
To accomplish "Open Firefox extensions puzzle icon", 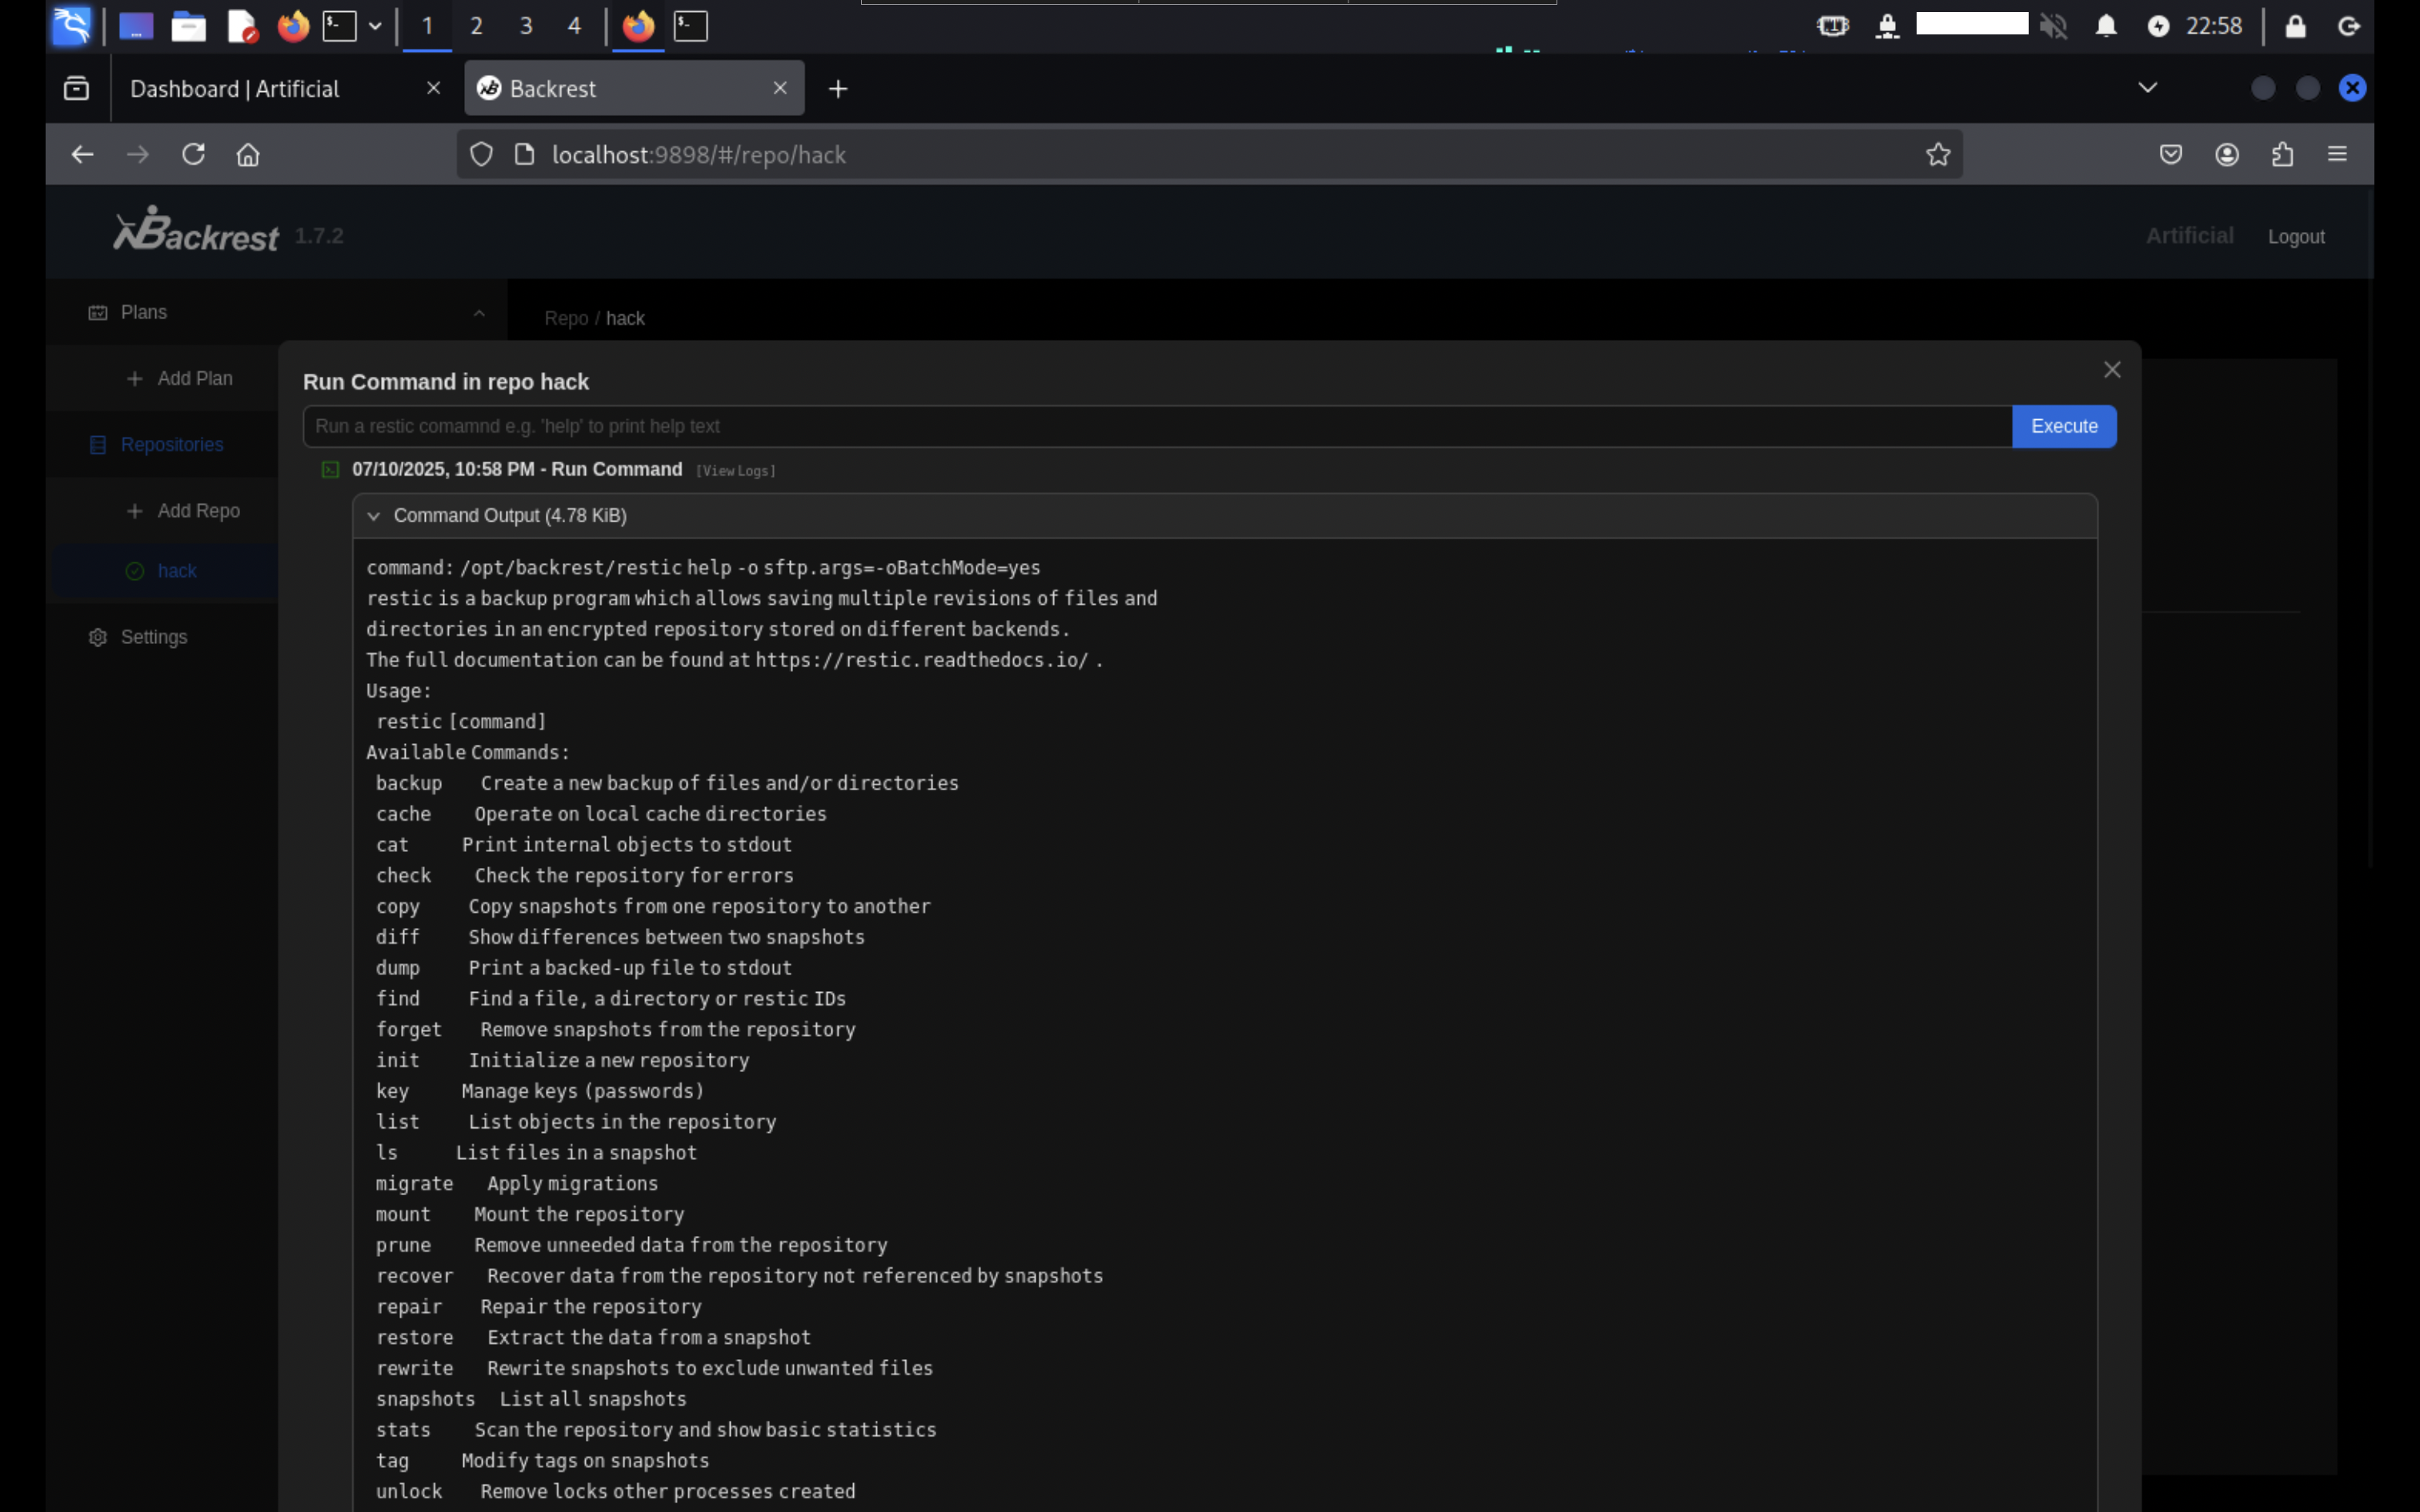I will 2282,154.
